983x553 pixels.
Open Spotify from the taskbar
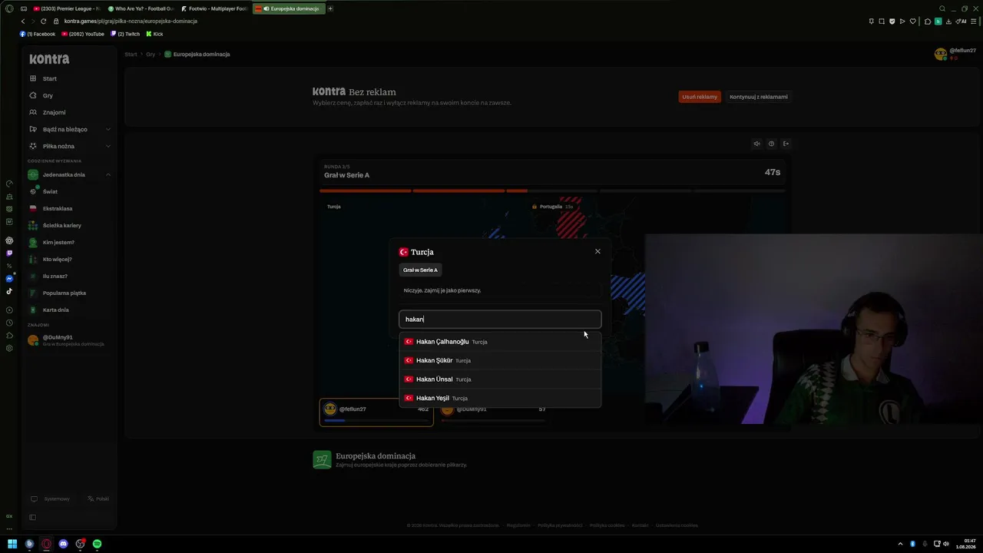pos(97,544)
